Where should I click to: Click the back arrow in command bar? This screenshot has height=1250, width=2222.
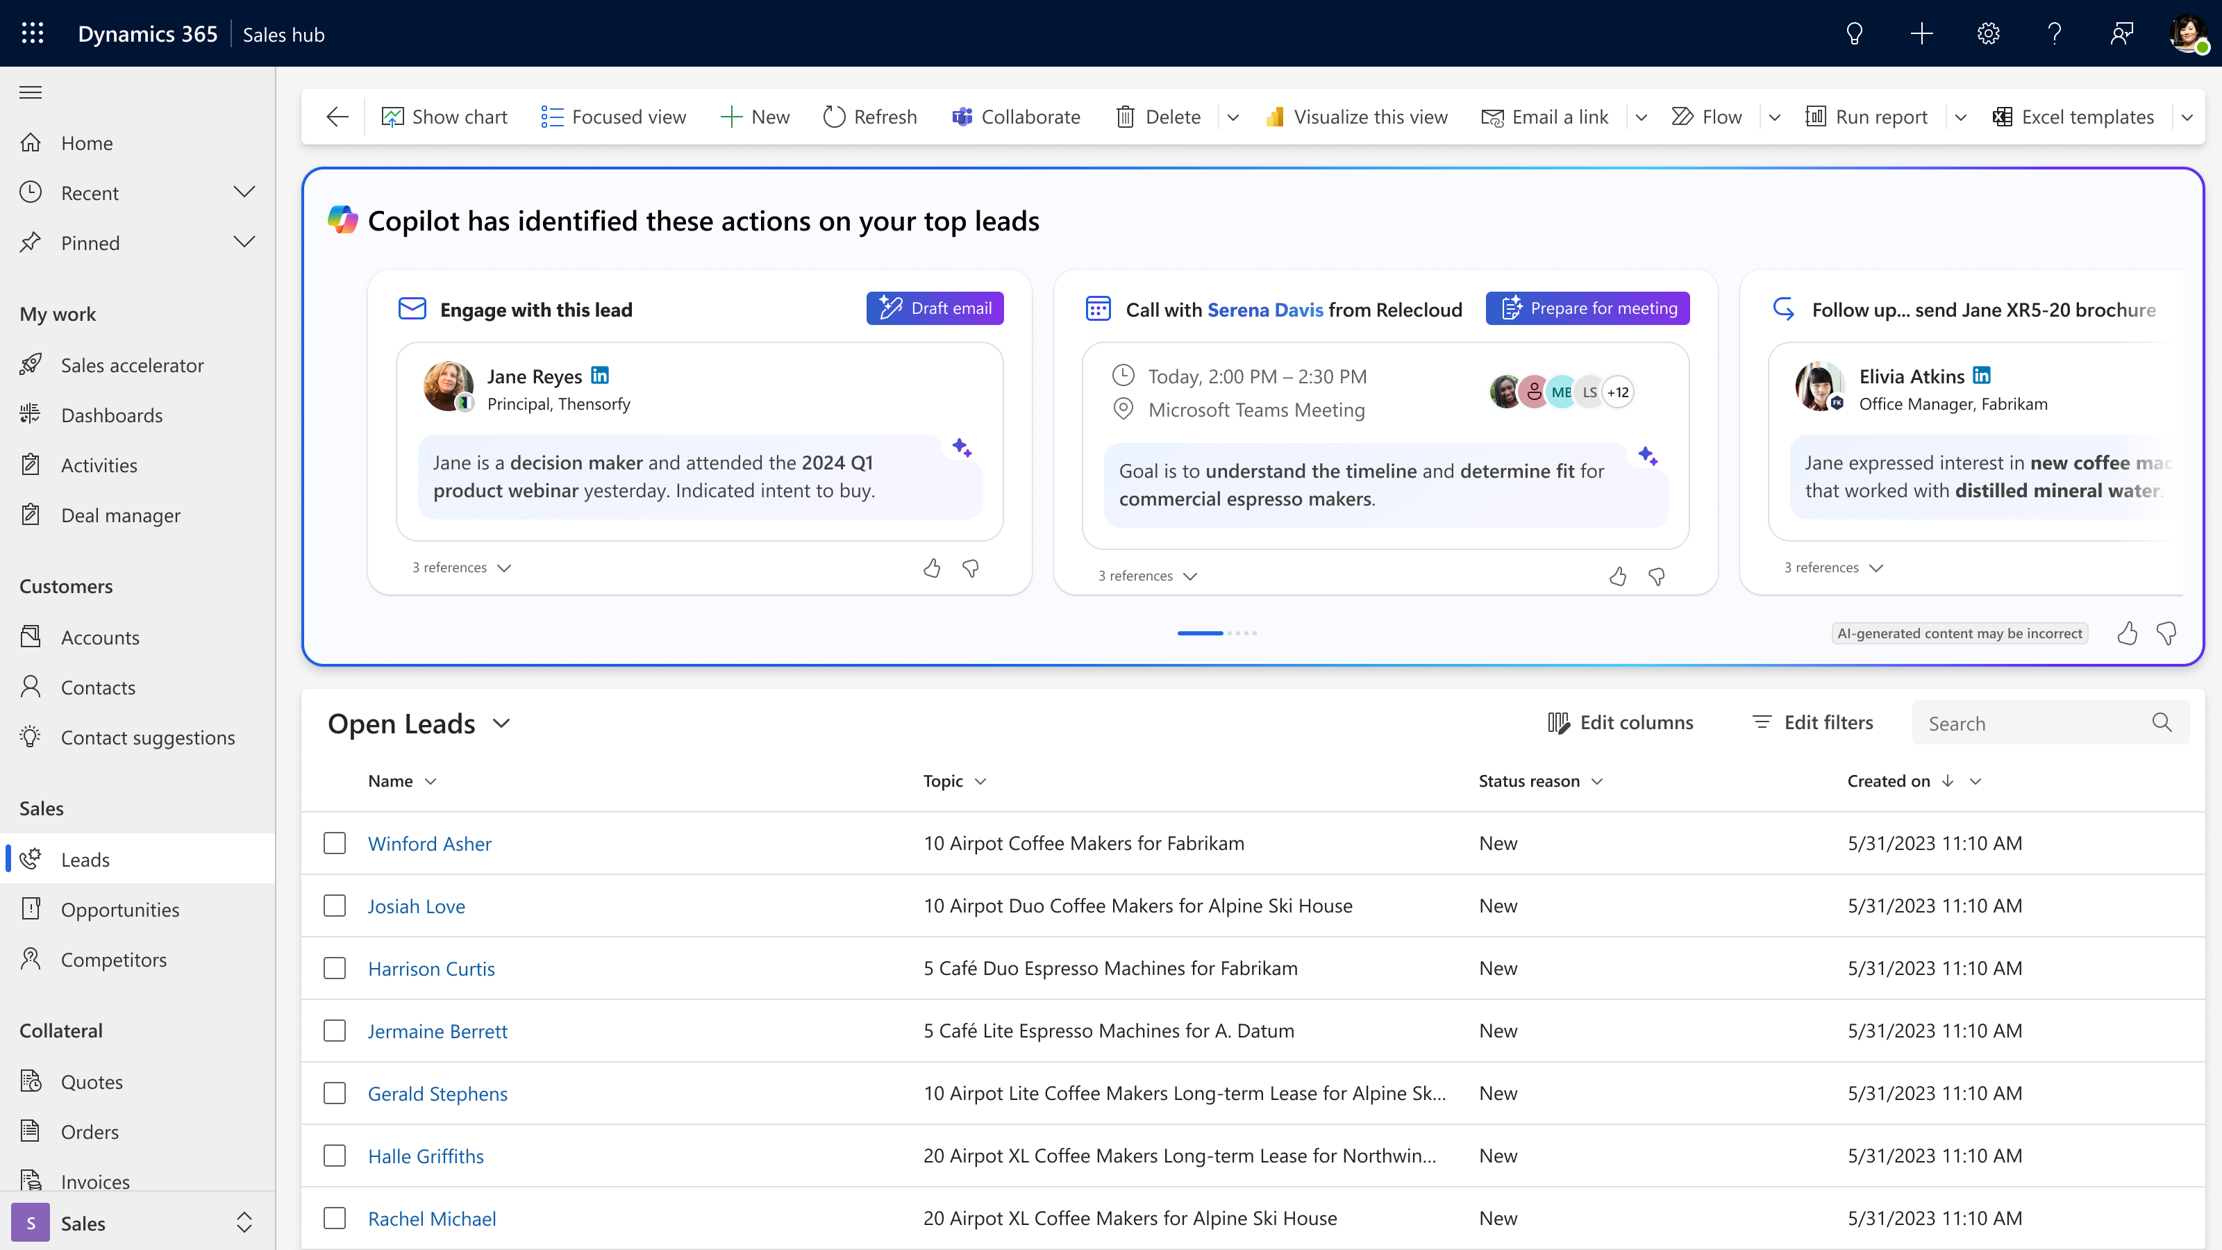click(x=337, y=117)
